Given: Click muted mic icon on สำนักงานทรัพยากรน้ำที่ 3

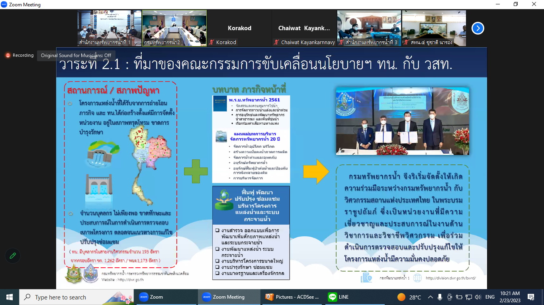Looking at the screenshot, I should (x=341, y=42).
